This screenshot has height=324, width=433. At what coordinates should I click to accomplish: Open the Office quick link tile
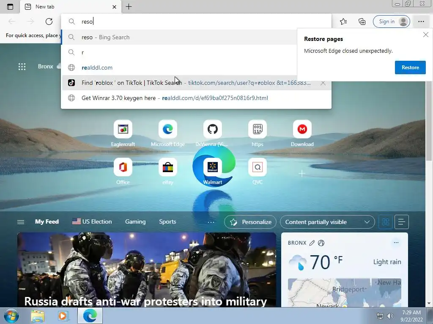(123, 171)
